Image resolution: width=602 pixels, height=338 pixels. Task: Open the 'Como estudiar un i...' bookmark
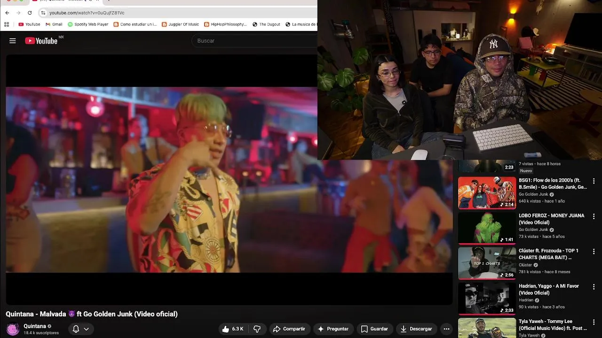[135, 24]
